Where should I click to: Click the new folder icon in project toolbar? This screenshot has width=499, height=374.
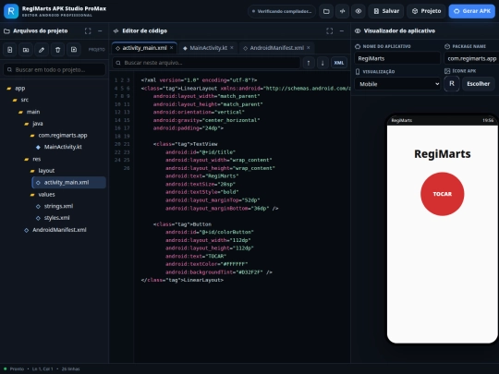coord(26,50)
